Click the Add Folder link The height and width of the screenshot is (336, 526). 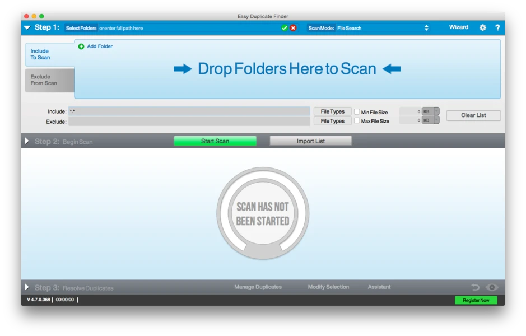coord(100,46)
